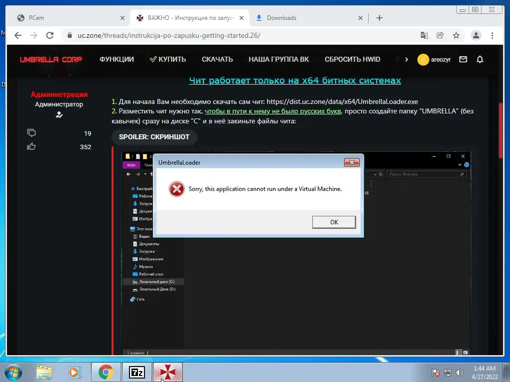The image size is (510, 382).
Task: Open the network tray icon
Action: coord(448,373)
